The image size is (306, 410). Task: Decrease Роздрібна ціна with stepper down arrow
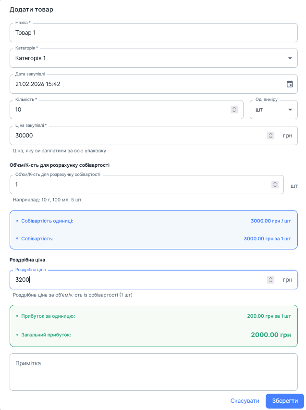(271, 282)
